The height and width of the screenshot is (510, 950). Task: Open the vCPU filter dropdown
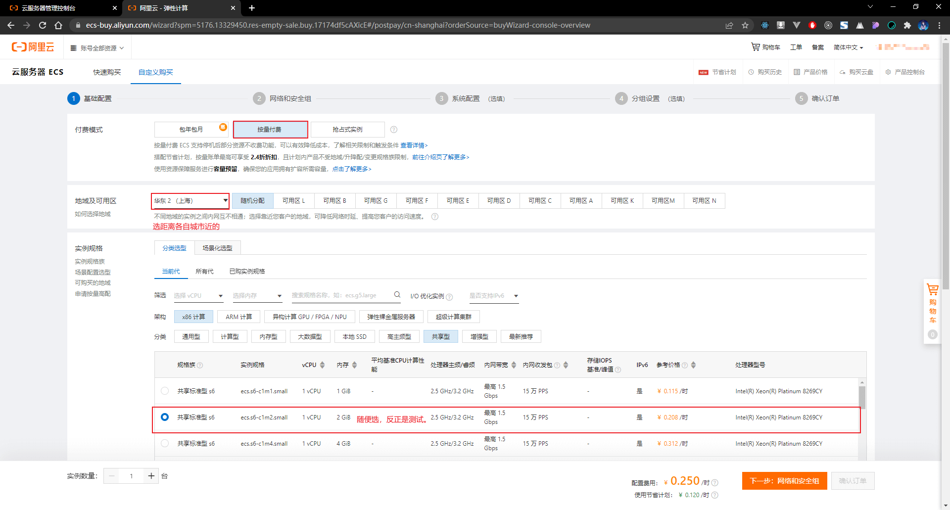click(x=198, y=296)
